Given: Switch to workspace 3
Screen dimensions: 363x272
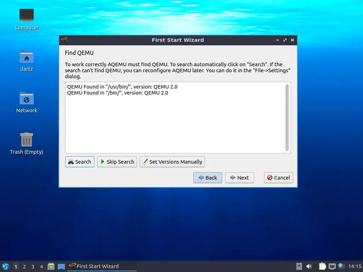Looking at the screenshot, I should [33, 267].
